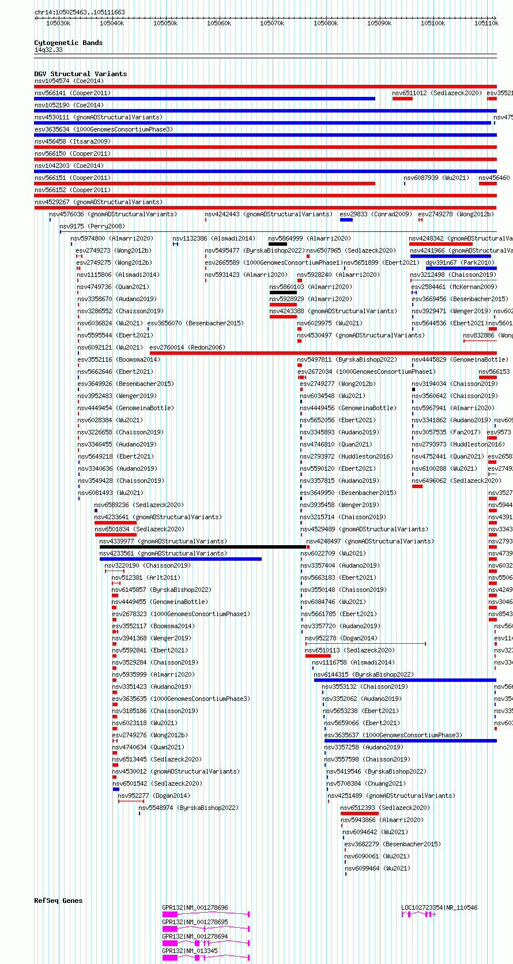
Task: Click esv3635637 (1000GenomesConsortiumPhase3) label
Action: click(393, 735)
